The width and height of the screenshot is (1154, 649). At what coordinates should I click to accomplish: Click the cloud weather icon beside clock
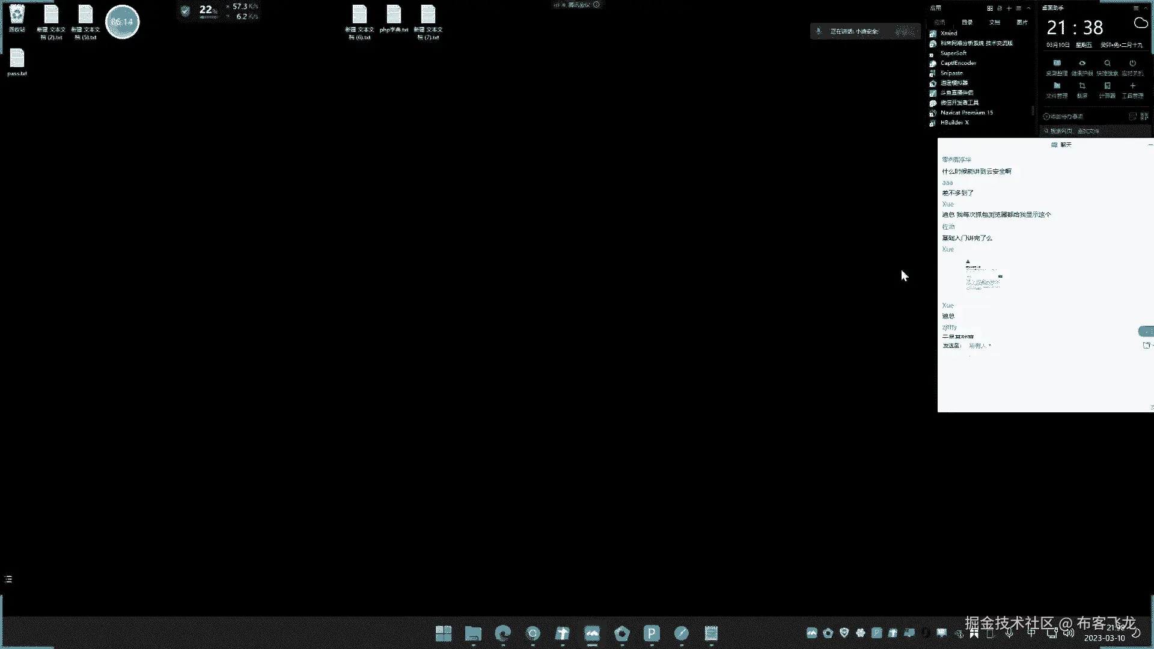tap(1140, 23)
